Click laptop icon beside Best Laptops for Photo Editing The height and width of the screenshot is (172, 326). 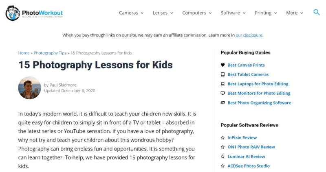[222, 84]
